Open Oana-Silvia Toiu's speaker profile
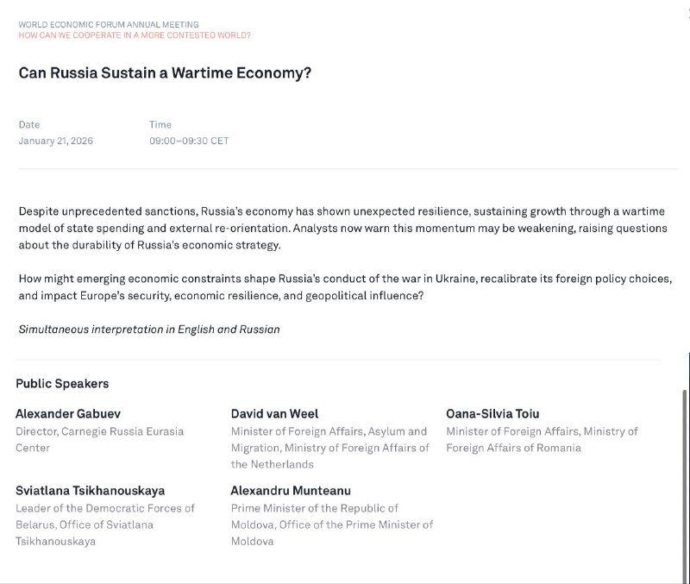690x584 pixels. (492, 414)
